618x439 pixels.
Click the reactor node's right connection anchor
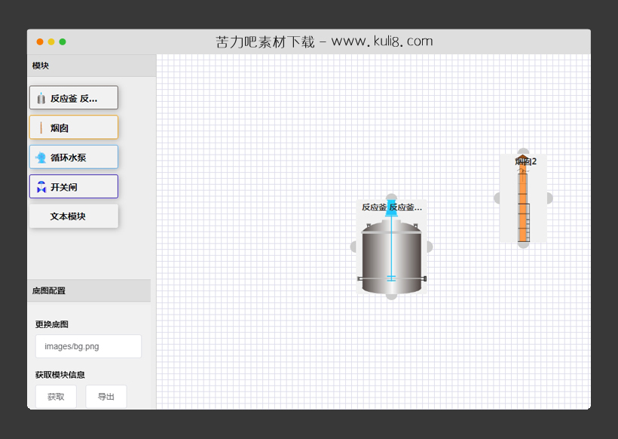pyautogui.click(x=429, y=247)
